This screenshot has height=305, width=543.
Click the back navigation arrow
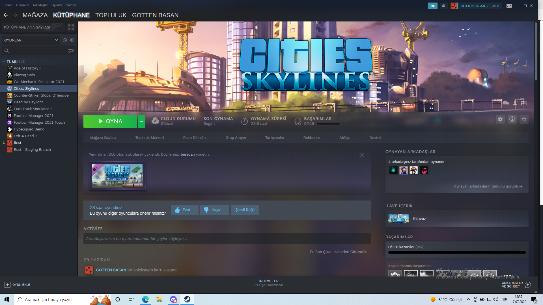[x=6, y=15]
